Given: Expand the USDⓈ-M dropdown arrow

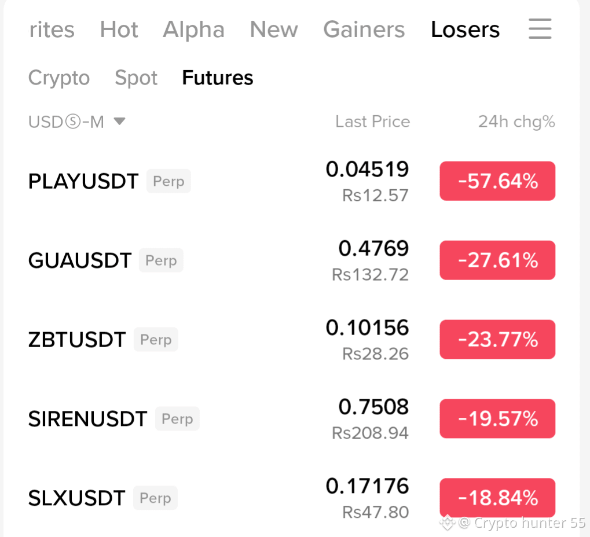Looking at the screenshot, I should (120, 121).
